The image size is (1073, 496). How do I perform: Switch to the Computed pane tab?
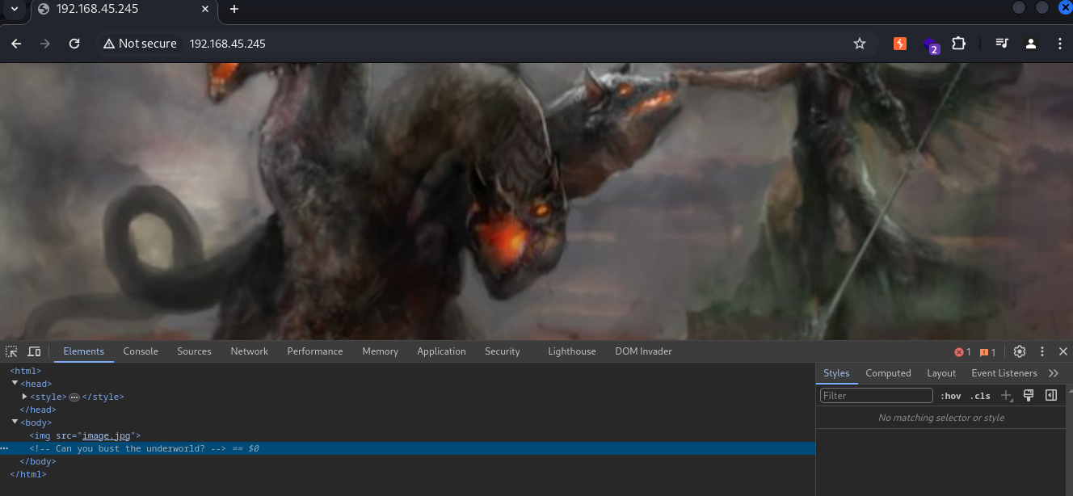click(x=888, y=373)
